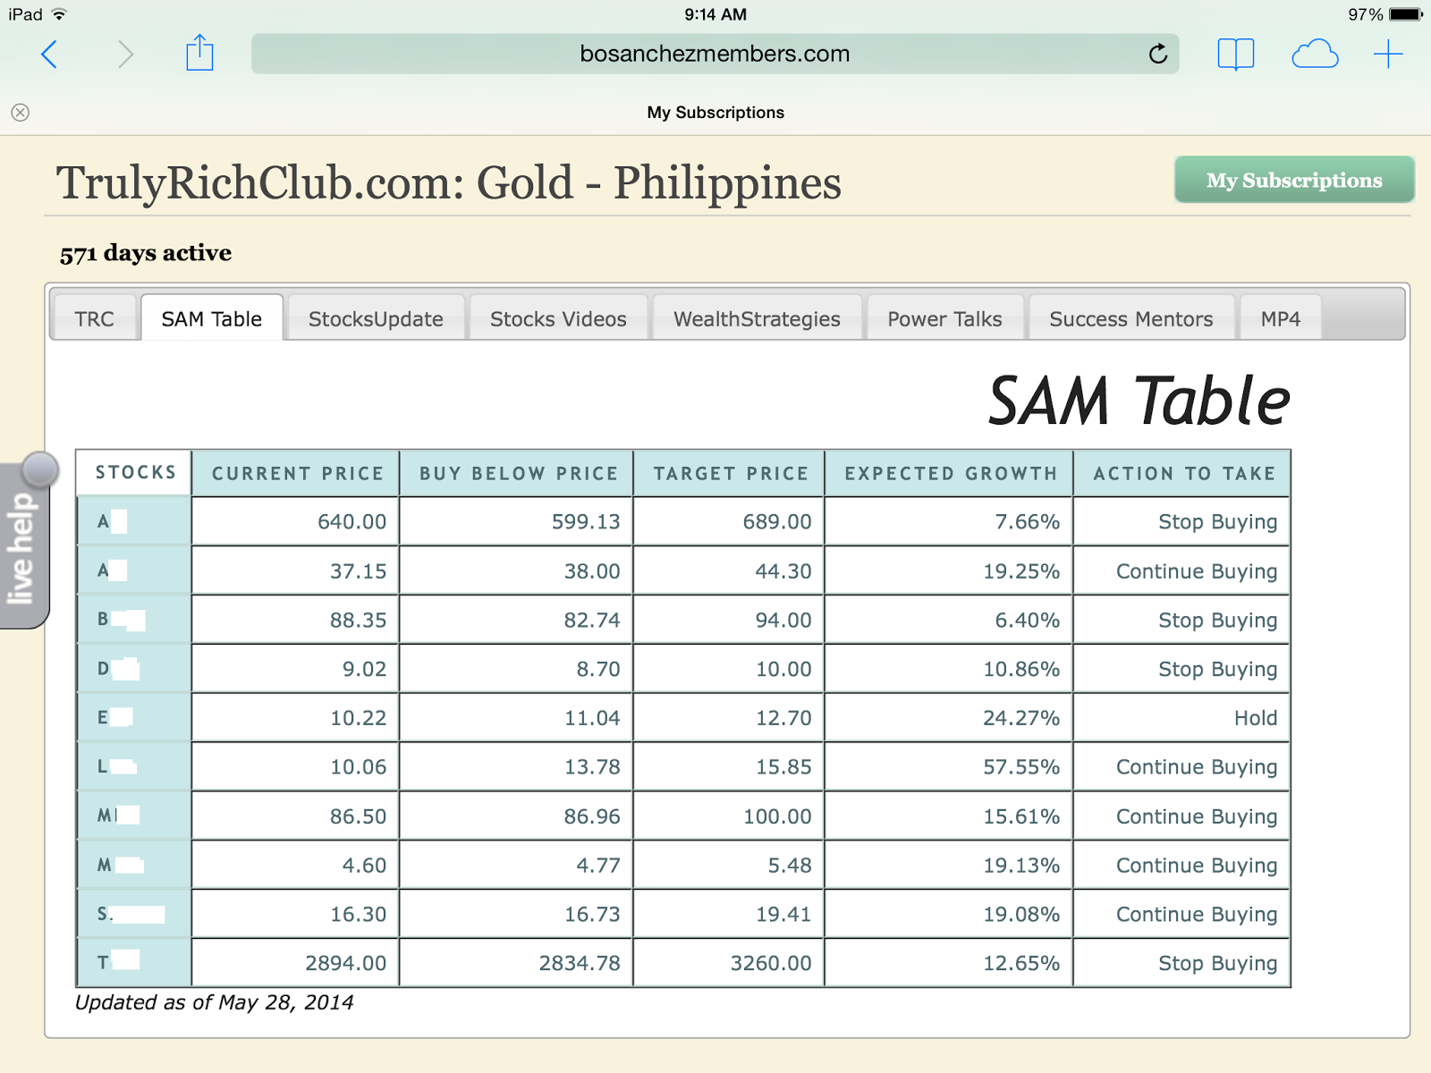1431x1073 pixels.
Task: Click the green My Subscriptions button
Action: pyautogui.click(x=1294, y=180)
